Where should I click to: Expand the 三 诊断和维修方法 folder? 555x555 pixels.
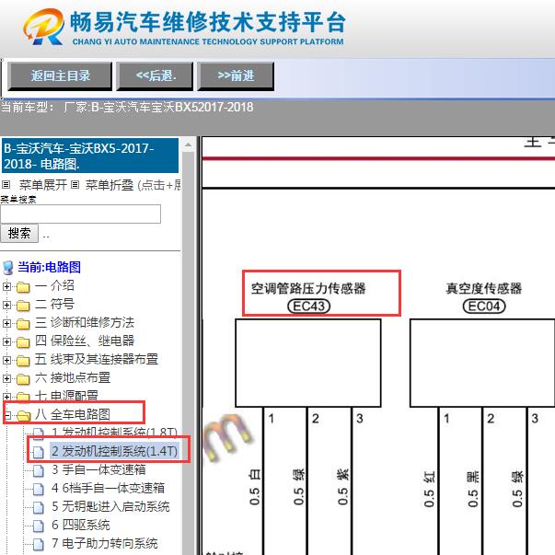coord(6,323)
